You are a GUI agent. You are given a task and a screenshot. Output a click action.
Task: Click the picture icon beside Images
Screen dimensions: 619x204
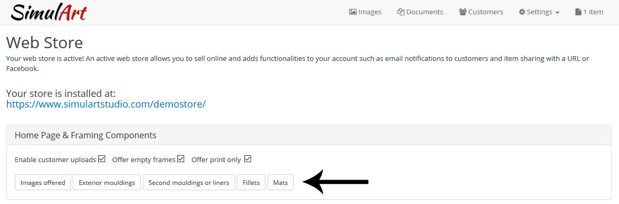point(353,12)
